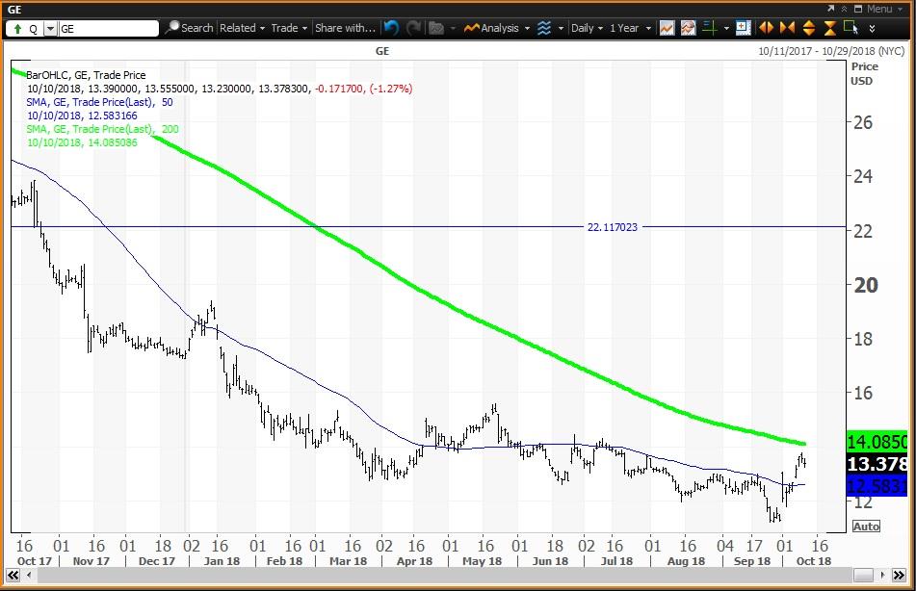
Task: Click the 22.117023 horizontal line label
Action: tap(613, 227)
